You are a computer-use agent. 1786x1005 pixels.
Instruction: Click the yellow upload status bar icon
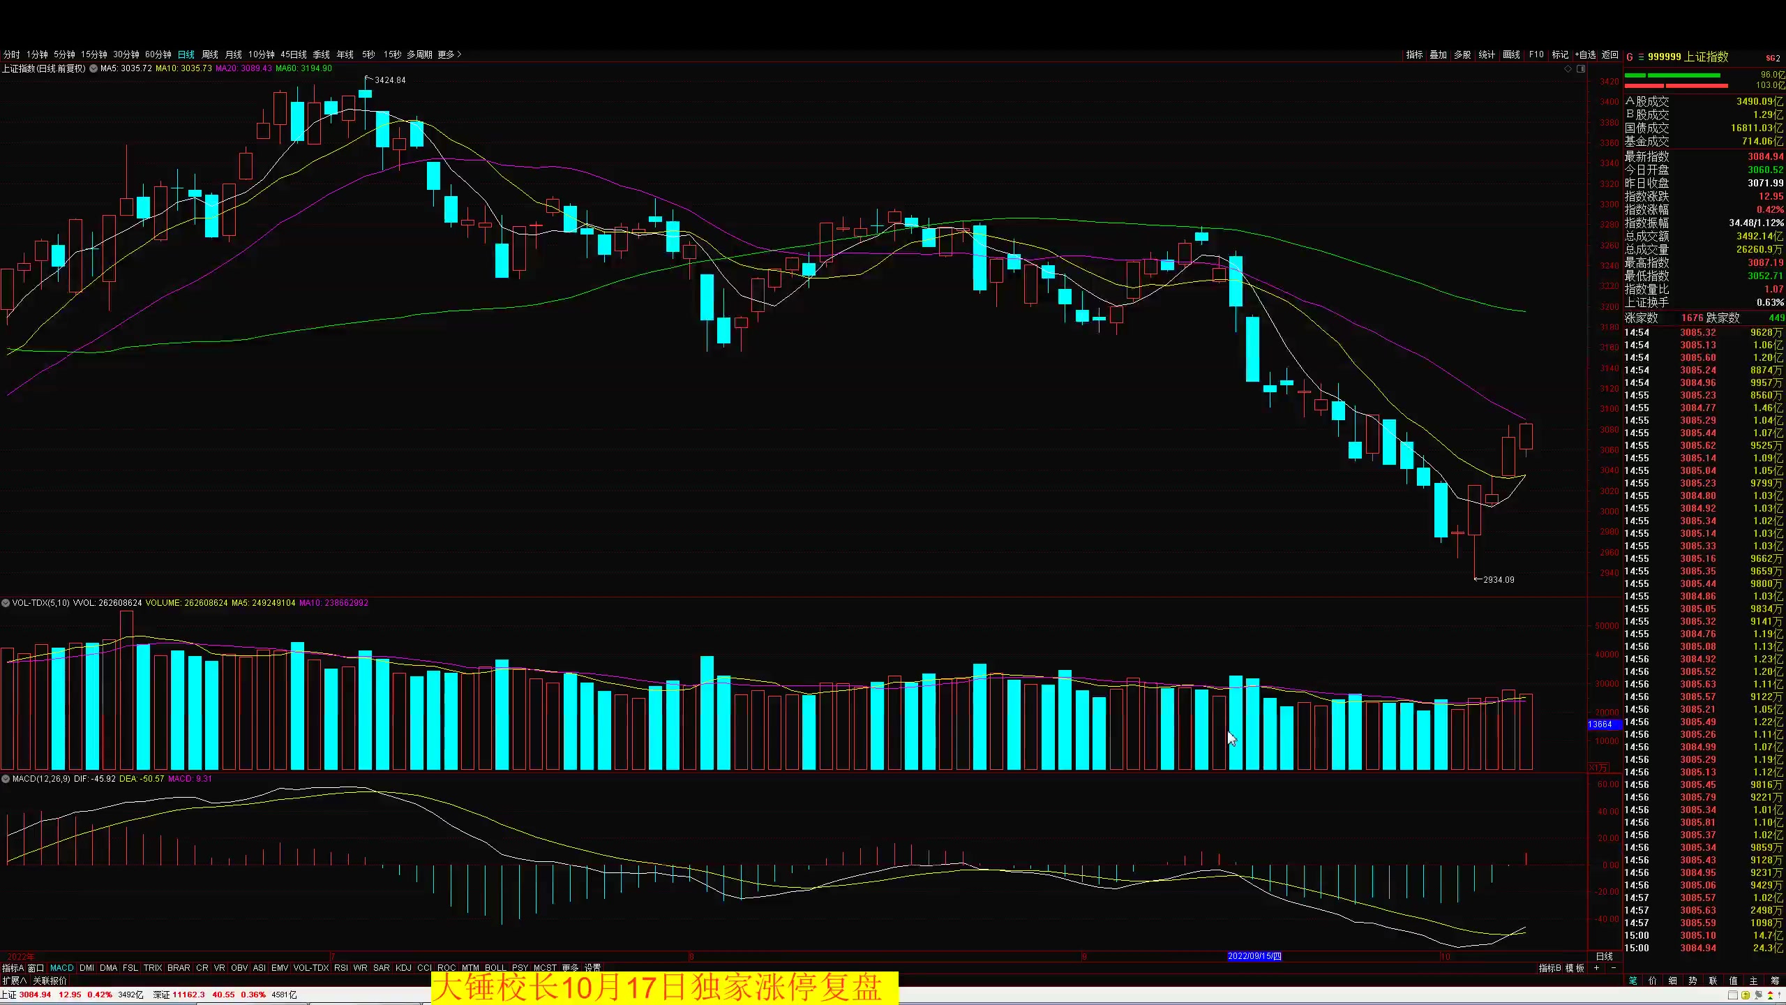point(1746,995)
